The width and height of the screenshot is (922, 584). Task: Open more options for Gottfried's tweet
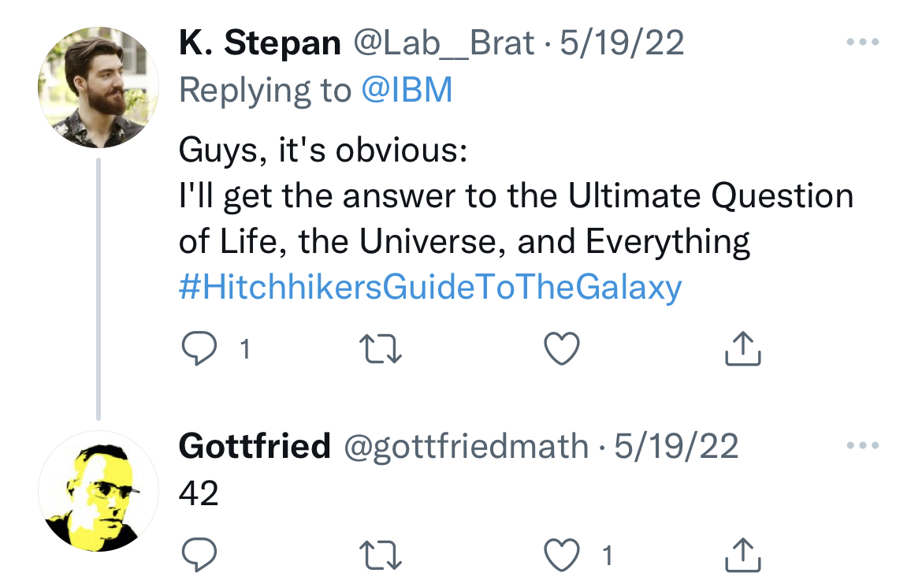861,446
